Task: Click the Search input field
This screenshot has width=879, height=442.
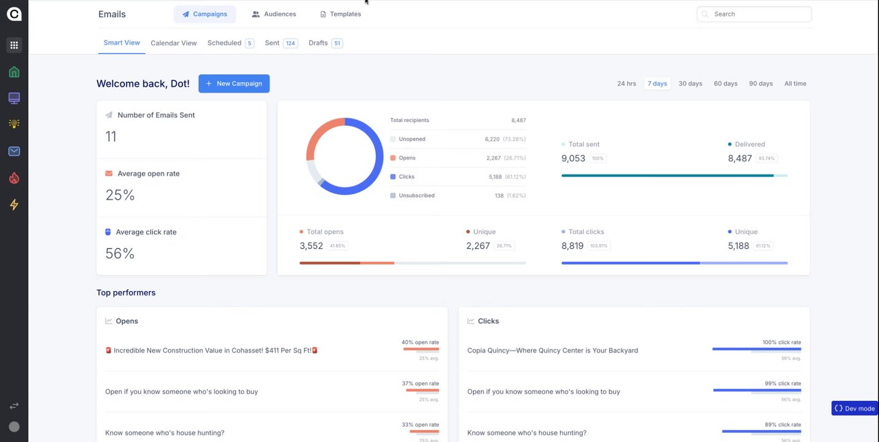Action: click(x=754, y=14)
